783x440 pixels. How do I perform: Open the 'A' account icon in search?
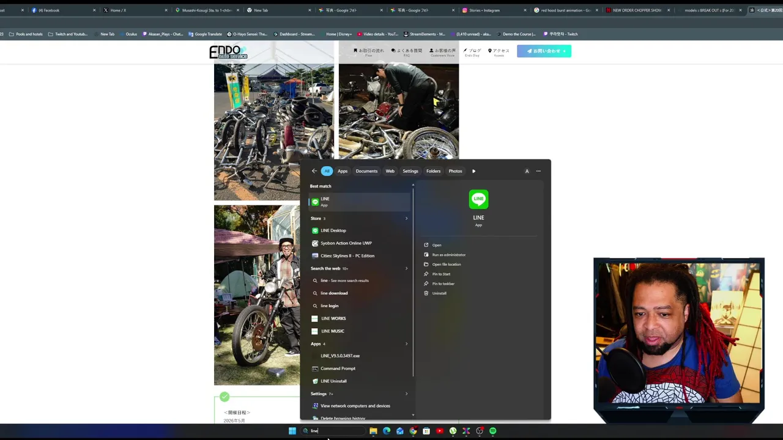tap(527, 171)
